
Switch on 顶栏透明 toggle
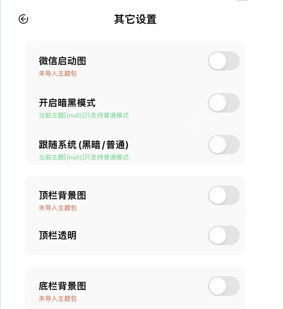224,235
